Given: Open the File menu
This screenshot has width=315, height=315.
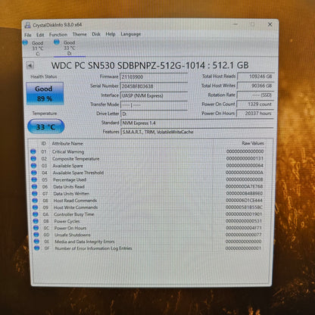Looking at the screenshot, I should coord(28,35).
